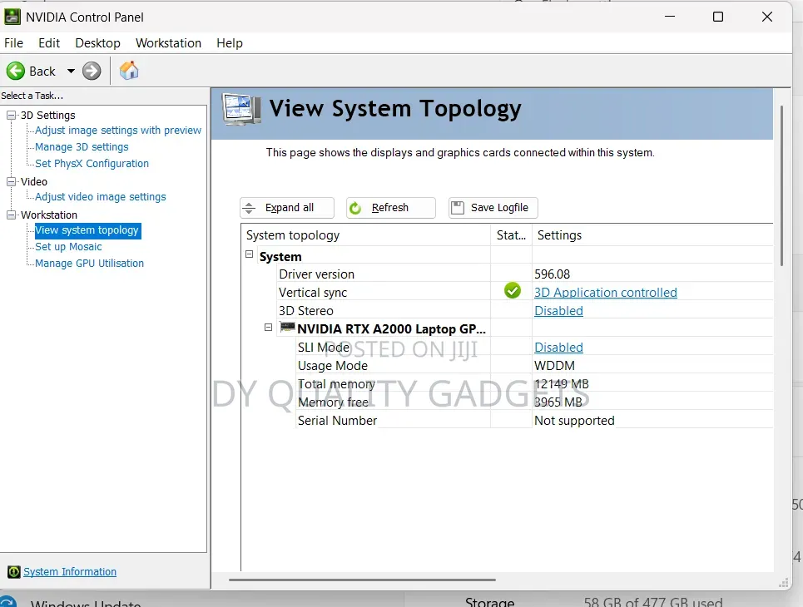Image resolution: width=803 pixels, height=607 pixels.
Task: Open the Desktop menu
Action: (98, 43)
